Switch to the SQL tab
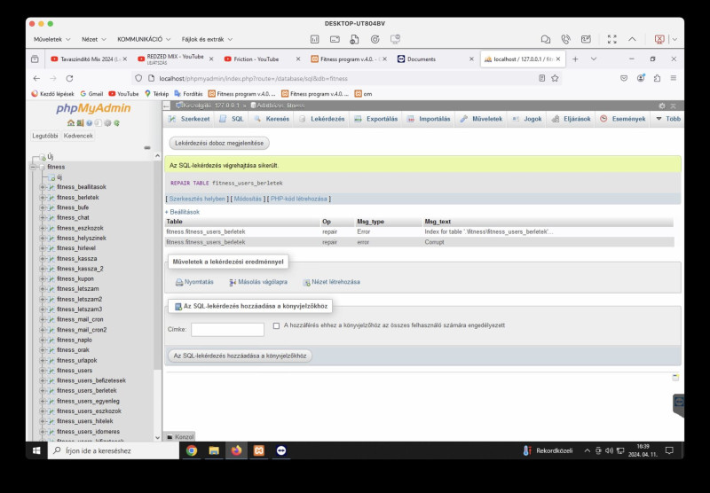710x493 pixels. (x=232, y=119)
